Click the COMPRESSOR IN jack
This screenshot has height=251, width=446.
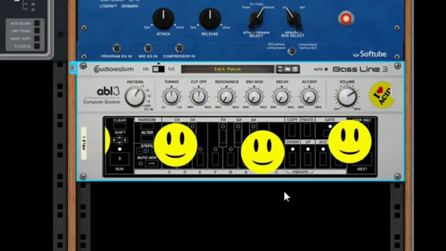pos(179,48)
